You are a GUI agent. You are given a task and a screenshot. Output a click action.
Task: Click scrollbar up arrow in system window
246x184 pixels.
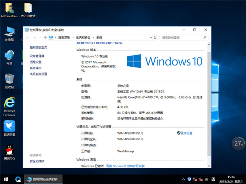coord(209,44)
